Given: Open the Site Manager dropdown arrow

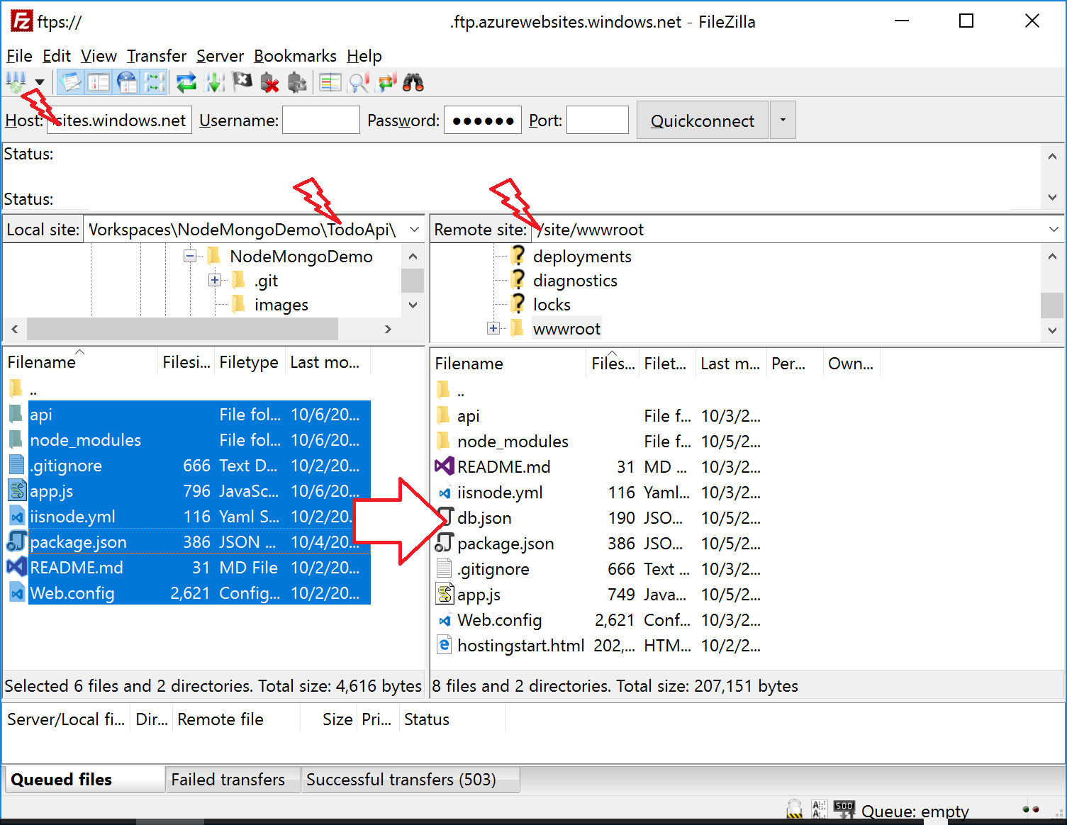Looking at the screenshot, I should [x=40, y=83].
